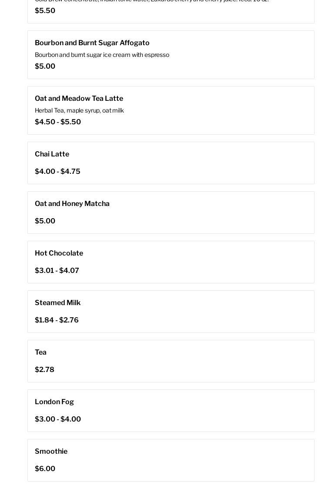Choose Hot Chocolate from the menu
Screen dimensions: 335x485
click(59, 253)
